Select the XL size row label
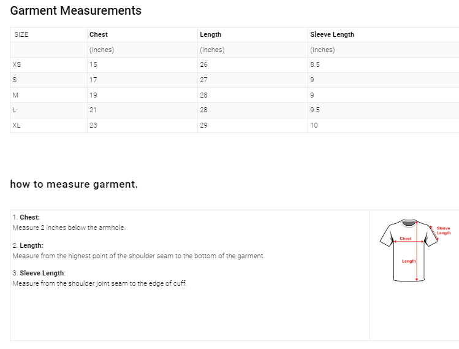459x349 pixels. pyautogui.click(x=17, y=125)
